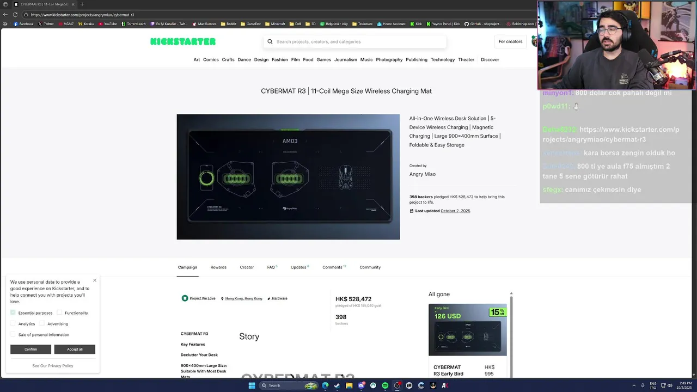Click the microphone icon in system tray

[643, 385]
